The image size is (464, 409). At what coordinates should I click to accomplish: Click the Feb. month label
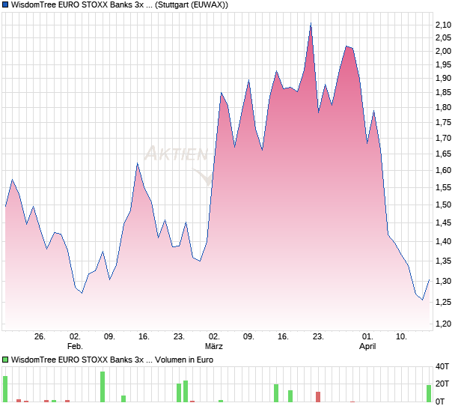(x=75, y=347)
